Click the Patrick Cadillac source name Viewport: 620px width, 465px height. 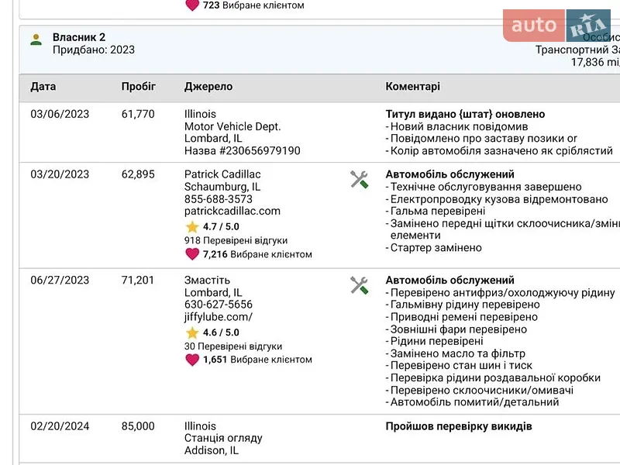point(222,174)
